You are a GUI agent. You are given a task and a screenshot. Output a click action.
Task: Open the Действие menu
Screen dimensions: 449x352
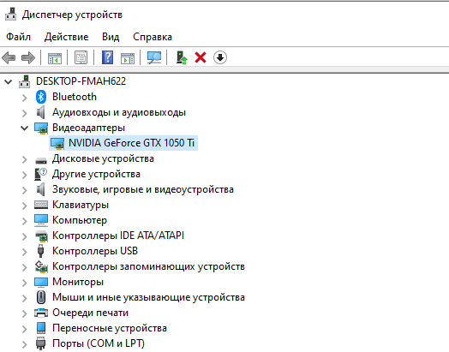(67, 37)
